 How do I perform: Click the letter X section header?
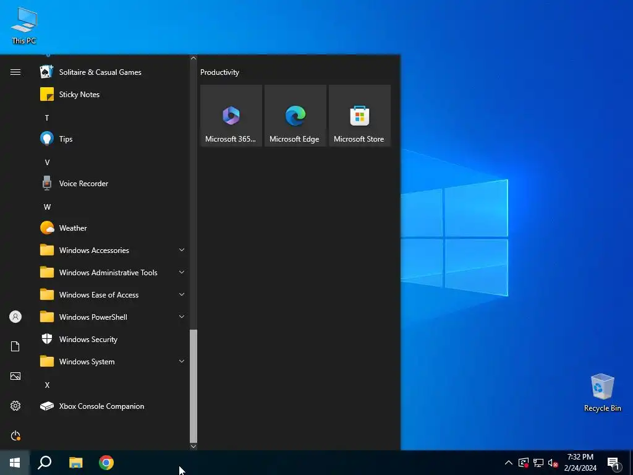pyautogui.click(x=47, y=385)
